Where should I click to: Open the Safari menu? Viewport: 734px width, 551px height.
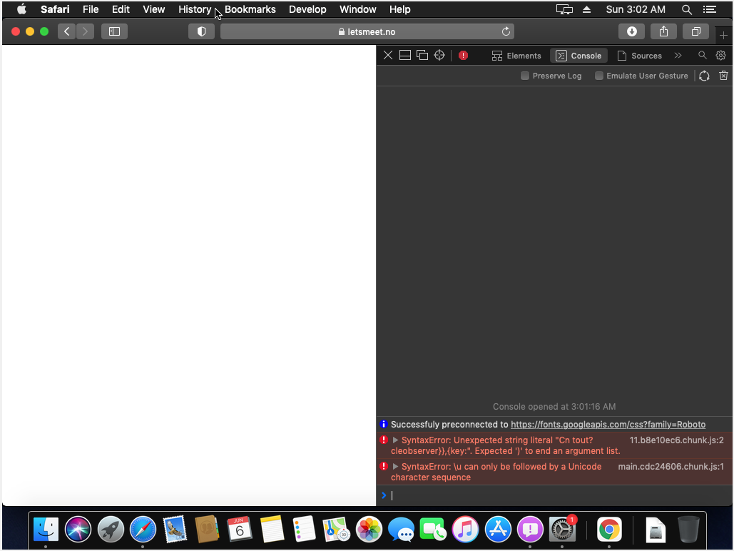click(x=55, y=9)
